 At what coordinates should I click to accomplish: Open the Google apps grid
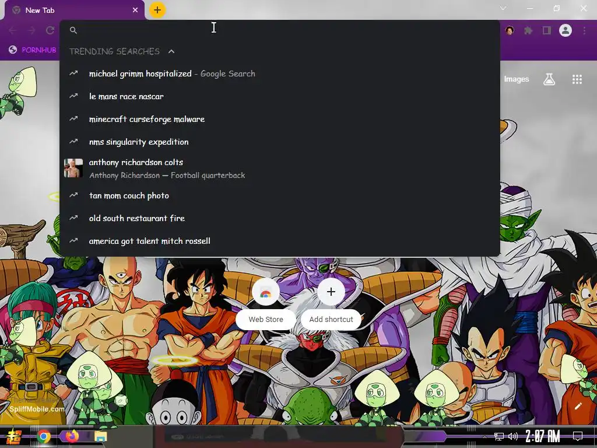click(577, 79)
